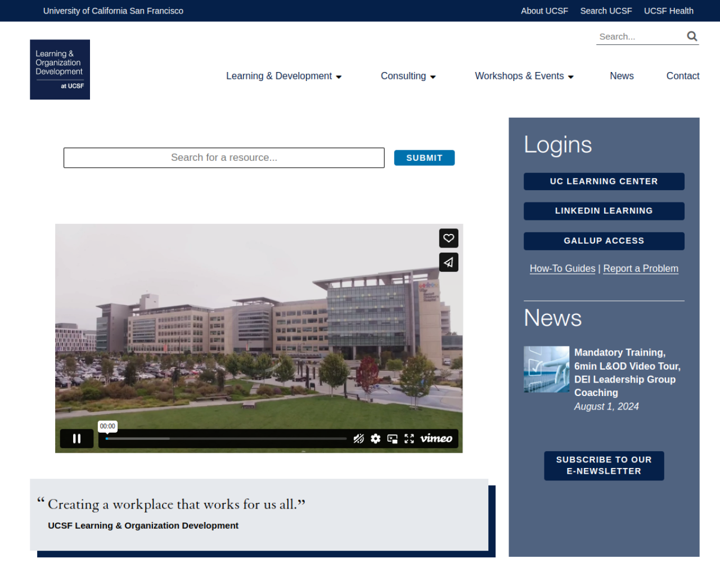Open About UCSF link
The height and width of the screenshot is (576, 720).
(544, 11)
